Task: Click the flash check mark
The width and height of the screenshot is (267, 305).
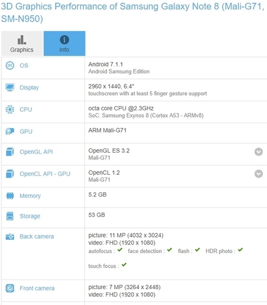Action: (x=198, y=250)
